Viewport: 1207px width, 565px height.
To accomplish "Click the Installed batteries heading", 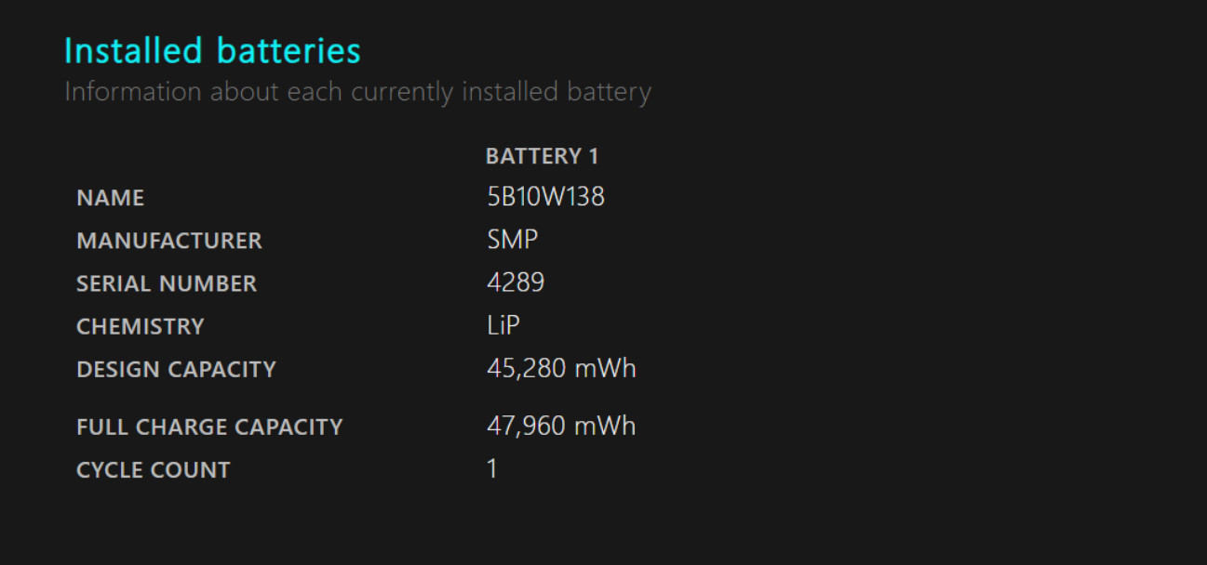I will (x=212, y=50).
